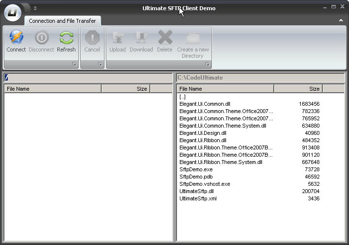The width and height of the screenshot is (349, 245).
Task: Click size value 73728
Action: 312,169
